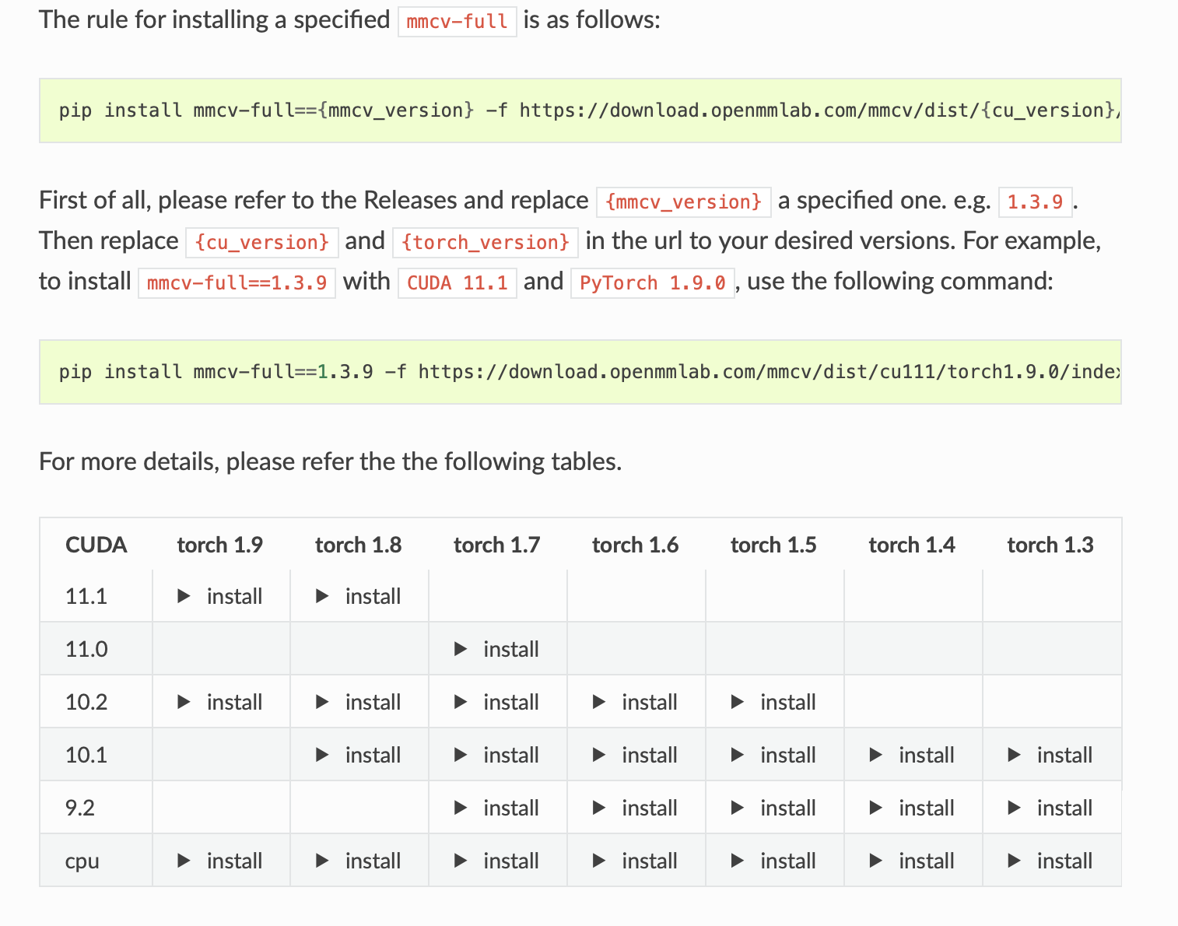Expand install for CUDA 11.1 with torch 1.8

pos(359,596)
